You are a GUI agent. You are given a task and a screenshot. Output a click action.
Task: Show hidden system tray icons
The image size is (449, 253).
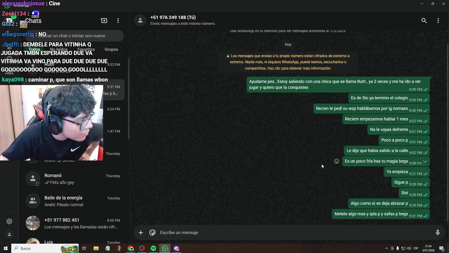[387, 248]
